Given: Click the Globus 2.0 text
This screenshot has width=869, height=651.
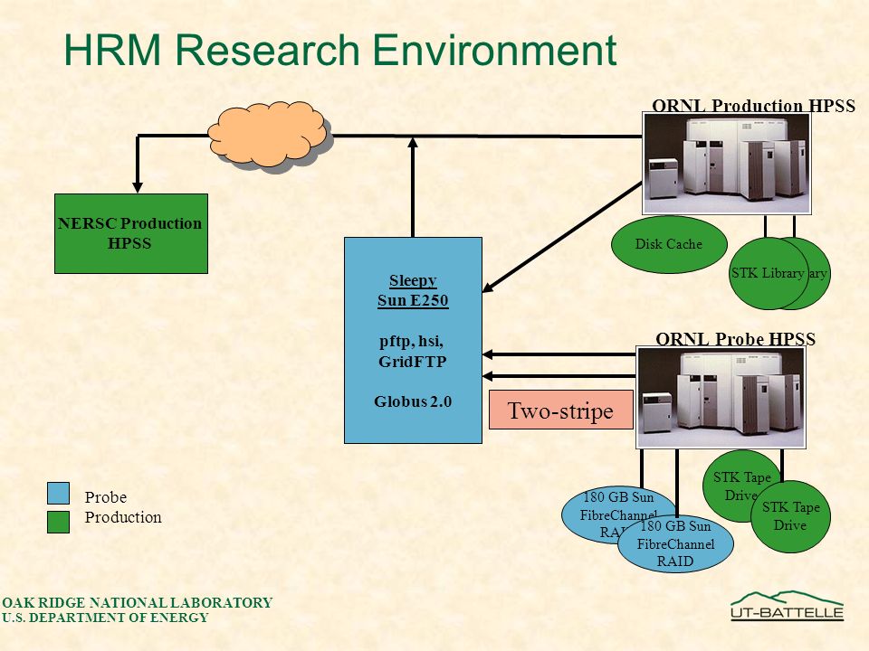Looking at the screenshot, I should (x=413, y=401).
